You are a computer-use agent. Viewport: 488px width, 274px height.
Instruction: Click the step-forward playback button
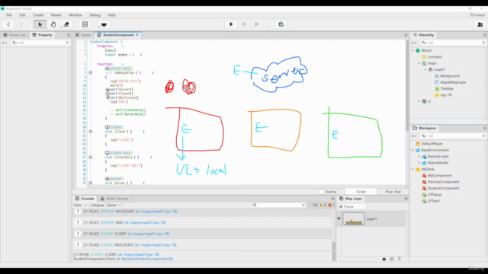click(x=257, y=24)
